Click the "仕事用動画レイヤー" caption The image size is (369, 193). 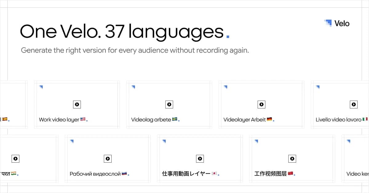tap(186, 174)
